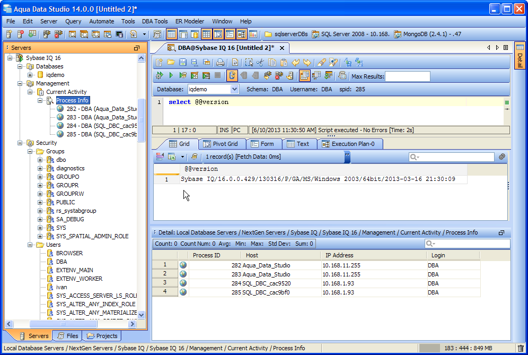Click the paste clipboard icon
The width and height of the screenshot is (528, 355).
tap(284, 63)
